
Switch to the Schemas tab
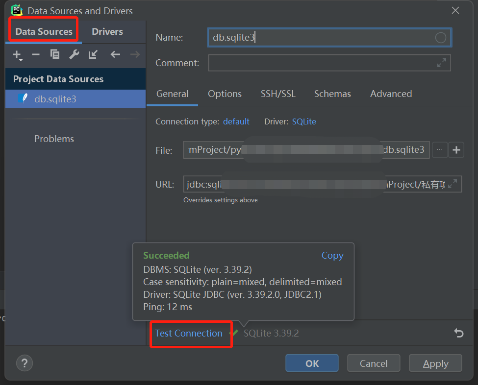pyautogui.click(x=332, y=94)
